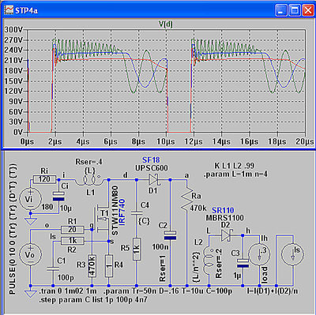Image resolution: width=316 pixels, height=315 pixels.
Task: Select the Ih load current source
Action: [259, 254]
